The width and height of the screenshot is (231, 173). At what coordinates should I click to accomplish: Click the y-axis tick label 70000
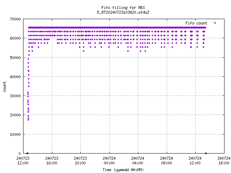(15, 19)
